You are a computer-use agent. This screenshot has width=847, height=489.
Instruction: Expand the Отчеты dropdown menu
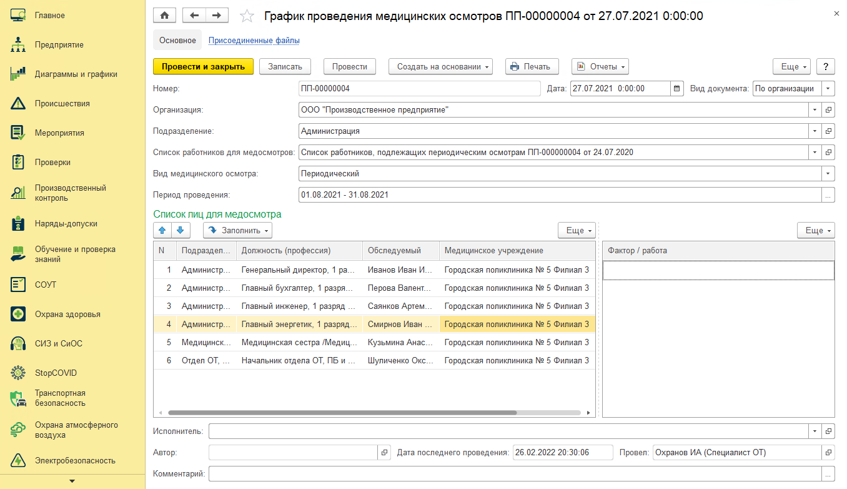600,66
